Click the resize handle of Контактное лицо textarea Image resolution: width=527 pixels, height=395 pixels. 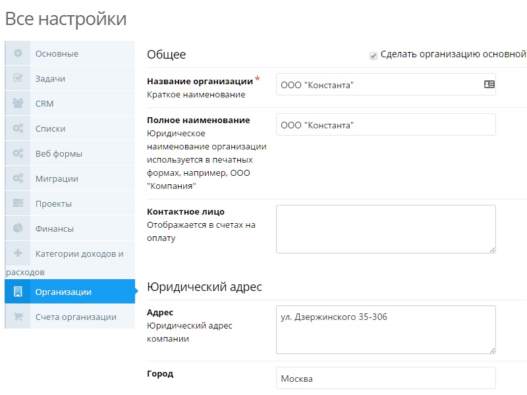(492, 250)
